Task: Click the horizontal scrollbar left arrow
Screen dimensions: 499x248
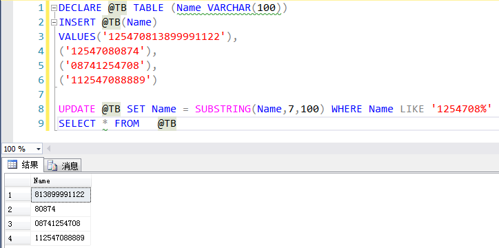Action: pos(49,149)
